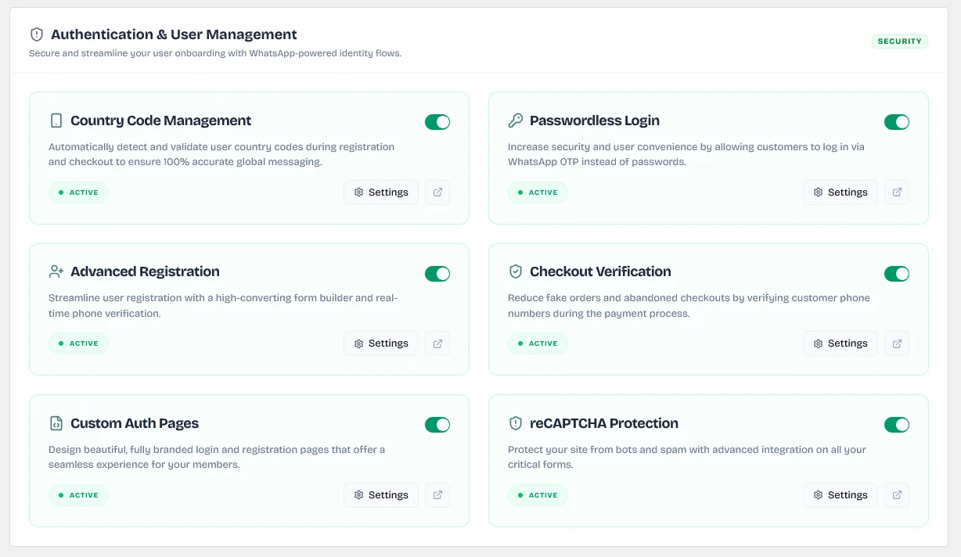Click the ACTIVE badge under Checkout Verification
The height and width of the screenshot is (557, 961).
(x=538, y=343)
